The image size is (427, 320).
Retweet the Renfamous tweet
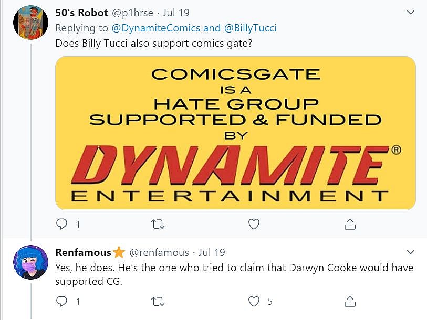[x=158, y=301]
